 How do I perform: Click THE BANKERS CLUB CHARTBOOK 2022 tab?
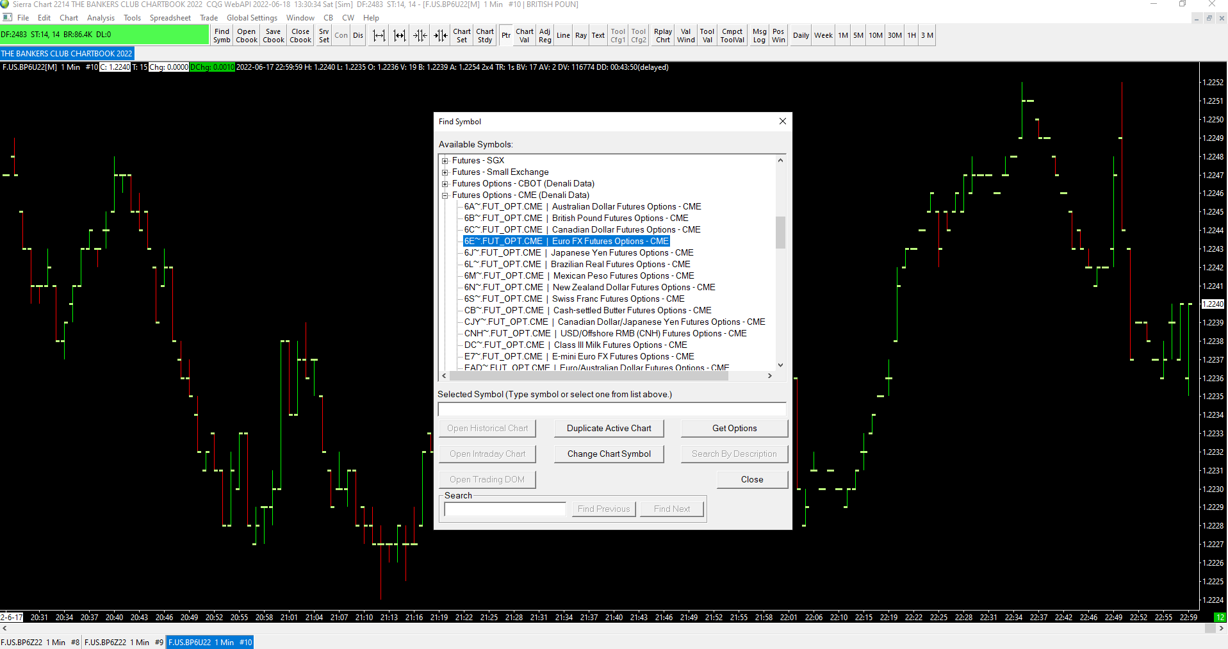click(67, 54)
